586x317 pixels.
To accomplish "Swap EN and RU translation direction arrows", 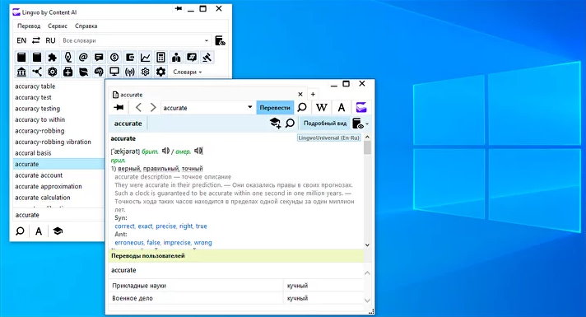I will [x=36, y=40].
